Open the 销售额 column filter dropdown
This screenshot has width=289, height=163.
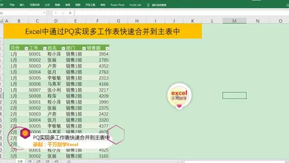[107, 48]
